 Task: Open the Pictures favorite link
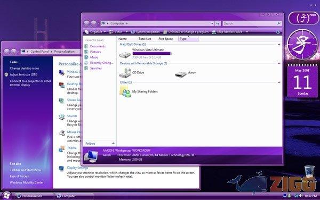[x=95, y=52]
